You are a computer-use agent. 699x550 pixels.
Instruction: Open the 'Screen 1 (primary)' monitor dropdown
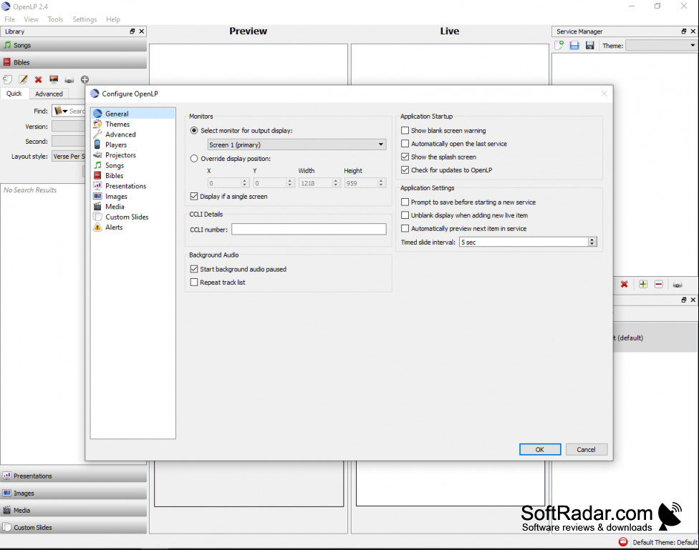click(297, 144)
